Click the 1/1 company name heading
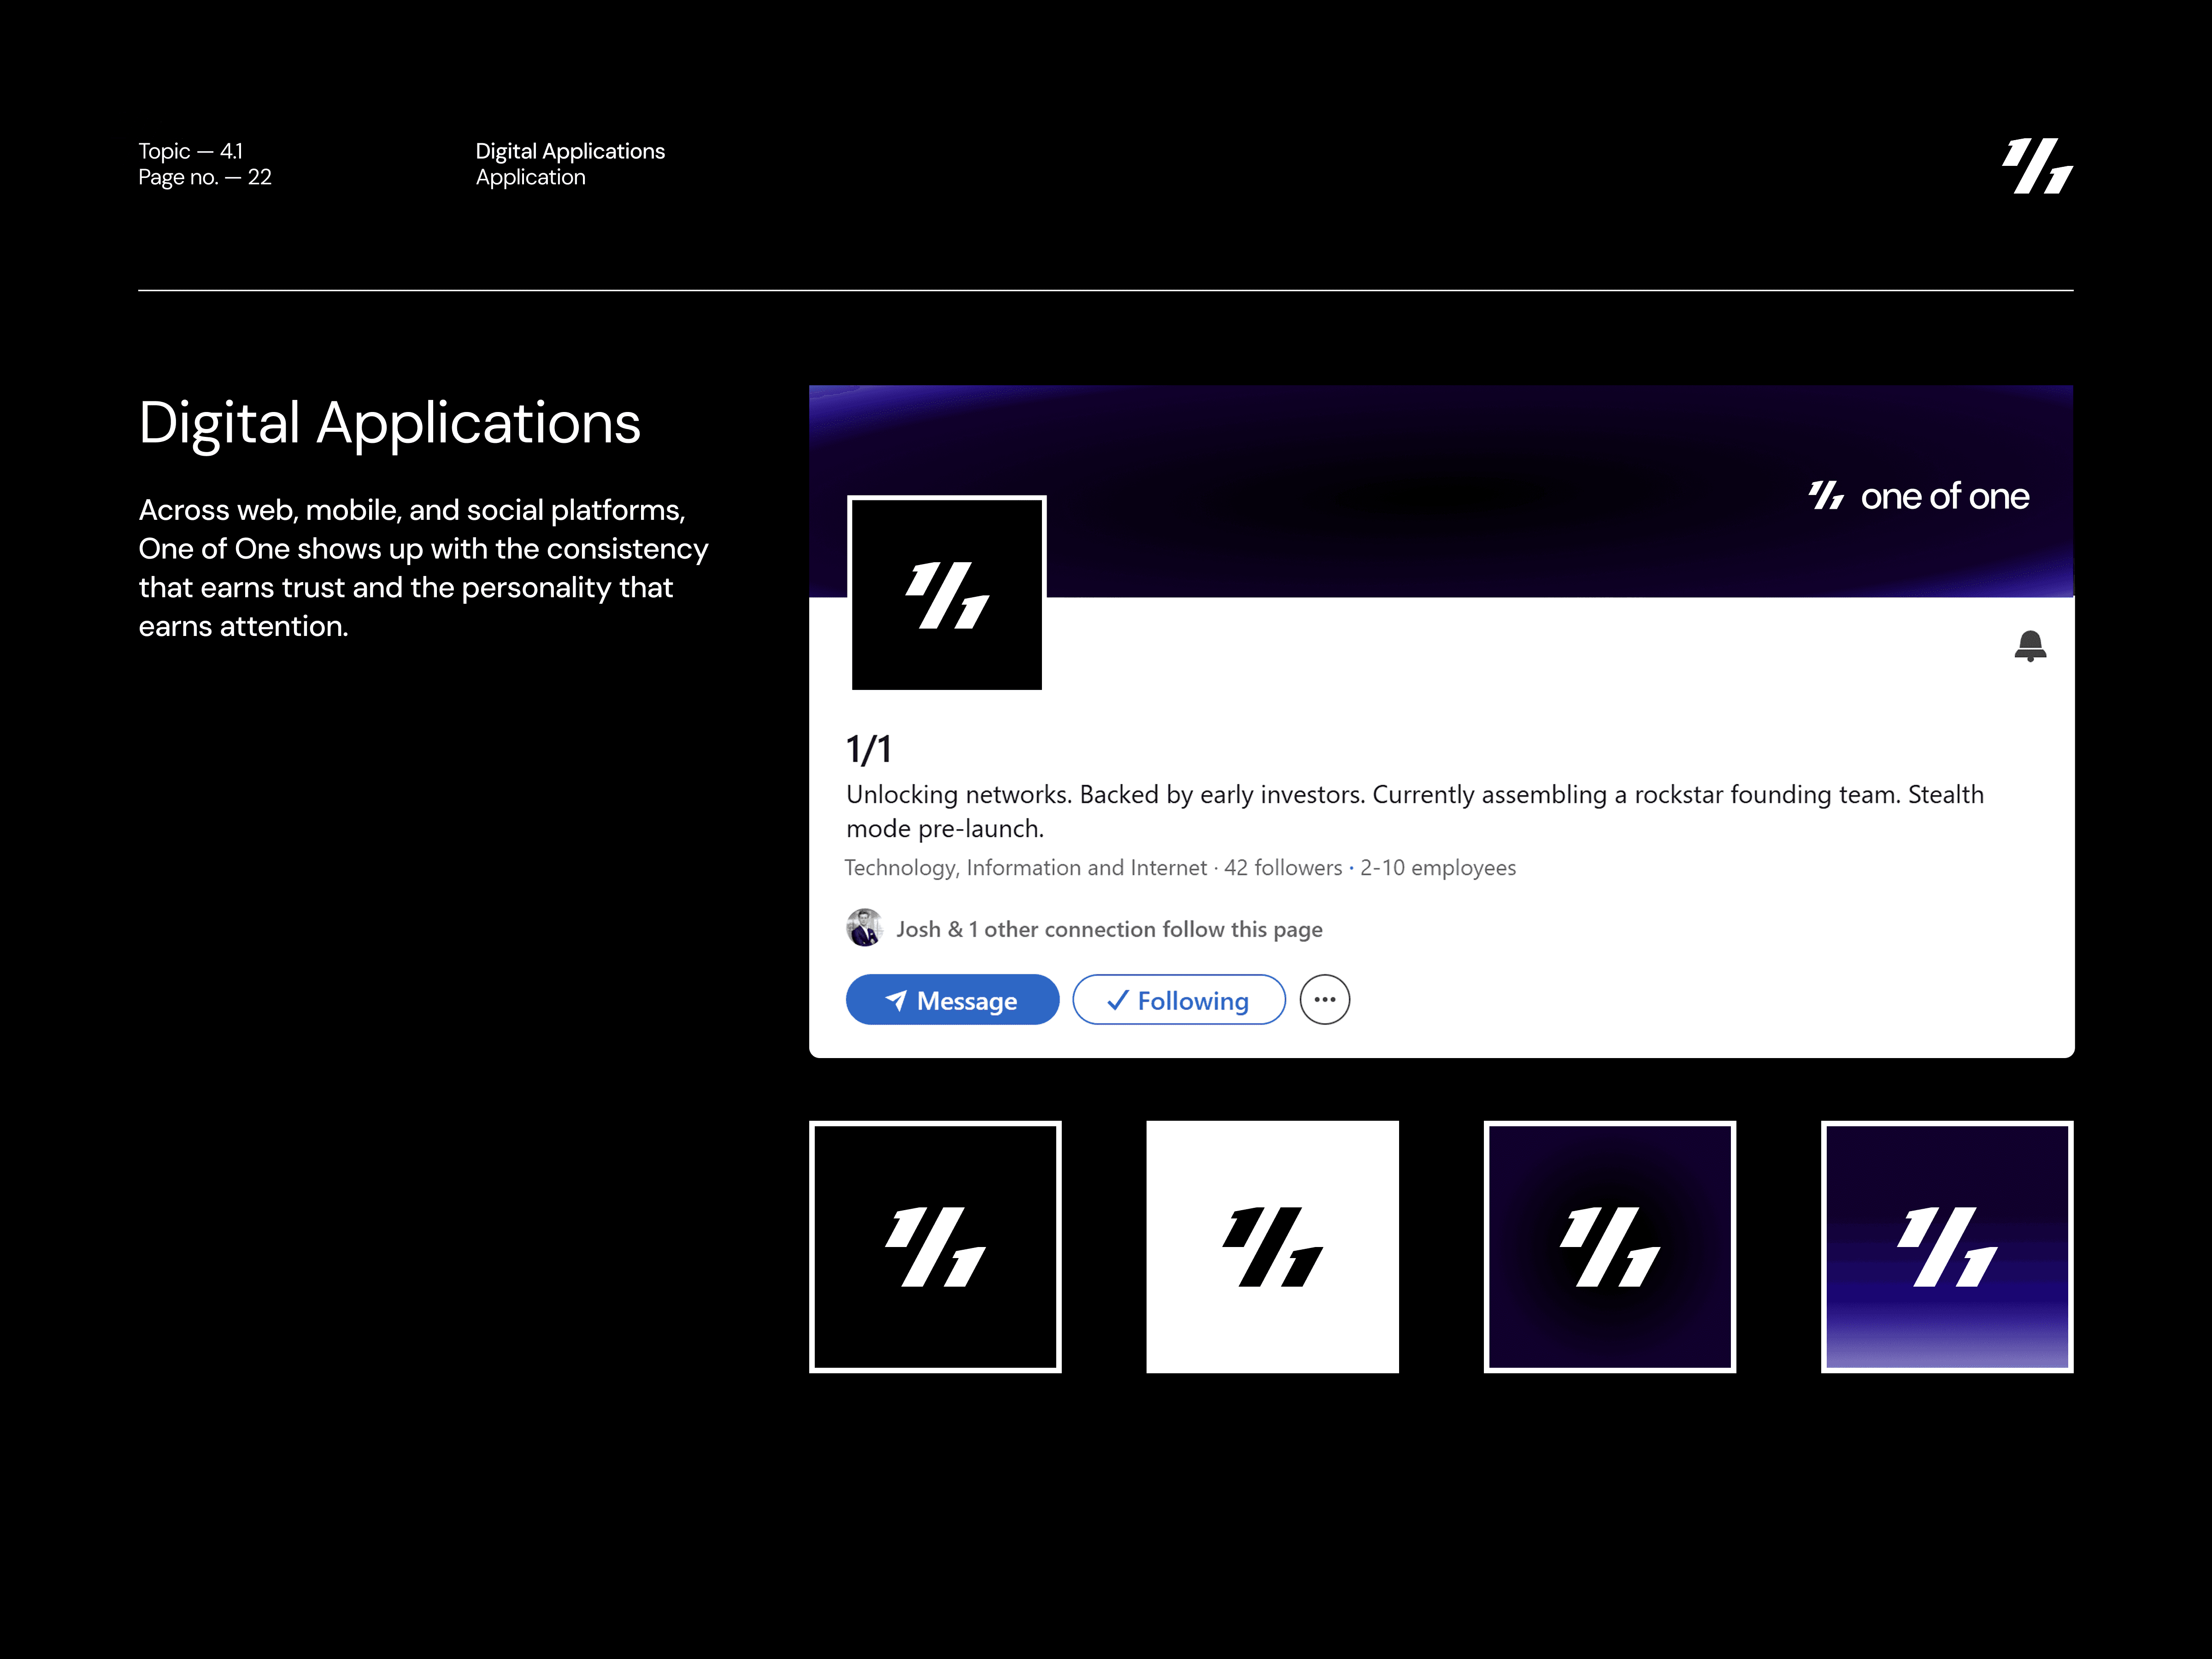Image resolution: width=2212 pixels, height=1659 pixels. 868,749
